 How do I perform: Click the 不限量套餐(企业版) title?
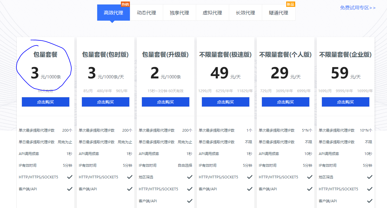tap(346, 55)
